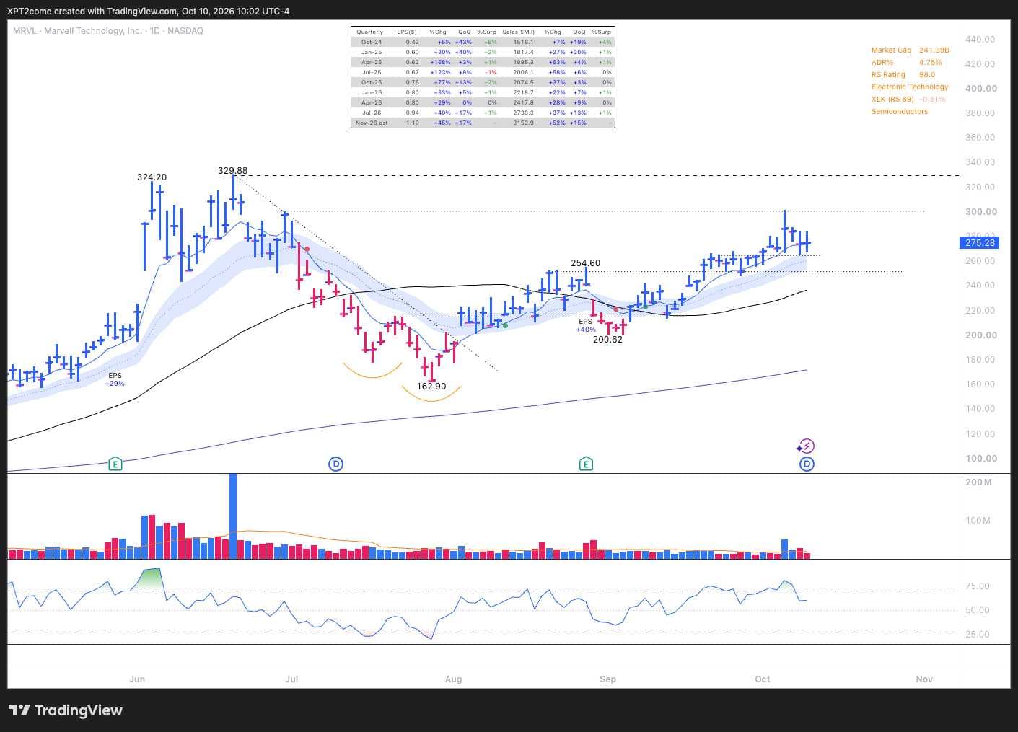Viewport: 1018px width, 732px height.
Task: Click the purple lightning bolt icon
Action: point(807,446)
